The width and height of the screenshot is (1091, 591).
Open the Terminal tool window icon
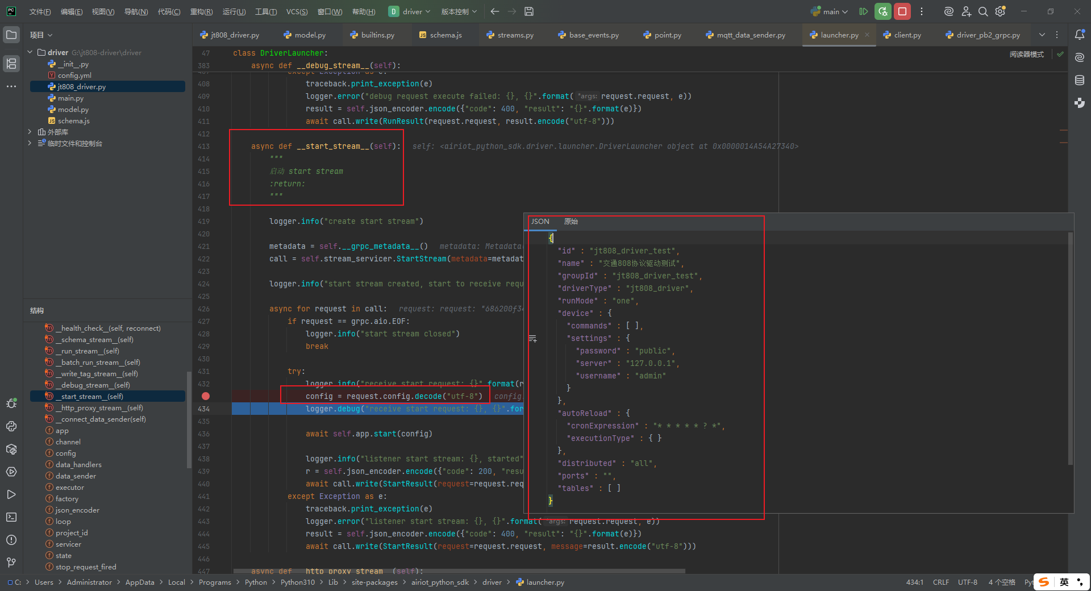coord(11,517)
